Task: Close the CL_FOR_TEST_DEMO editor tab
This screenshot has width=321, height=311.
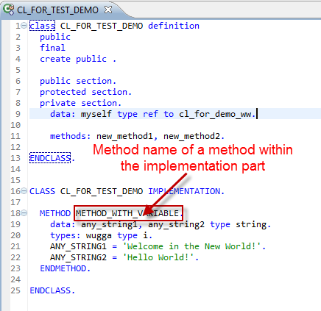Action: pos(108,10)
